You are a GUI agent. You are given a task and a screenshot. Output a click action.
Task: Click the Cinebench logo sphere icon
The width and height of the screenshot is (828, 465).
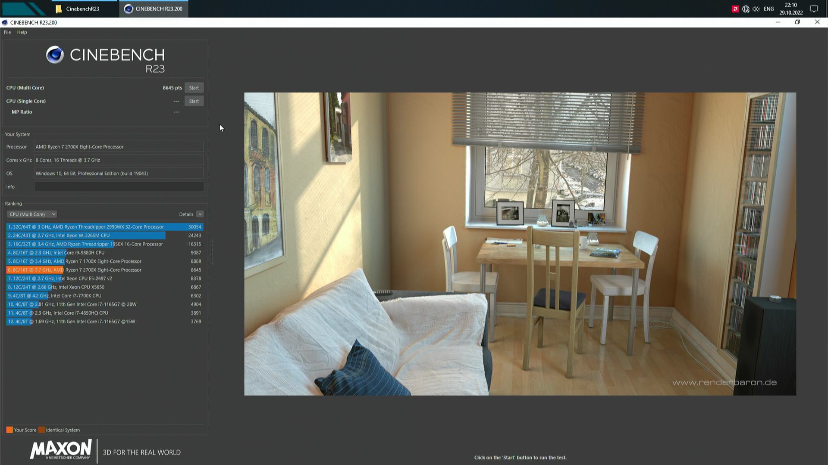[55, 55]
